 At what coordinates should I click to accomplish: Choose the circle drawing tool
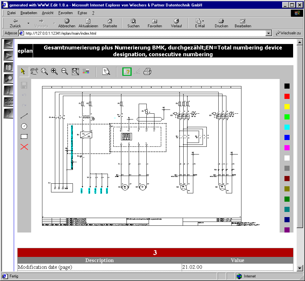[24, 126]
